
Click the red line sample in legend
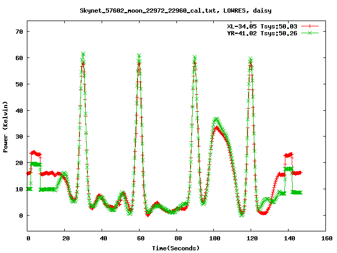310,26
